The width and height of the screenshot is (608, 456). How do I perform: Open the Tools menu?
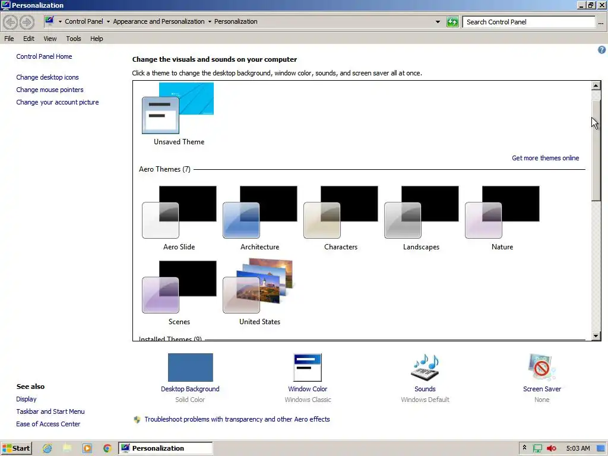click(73, 39)
